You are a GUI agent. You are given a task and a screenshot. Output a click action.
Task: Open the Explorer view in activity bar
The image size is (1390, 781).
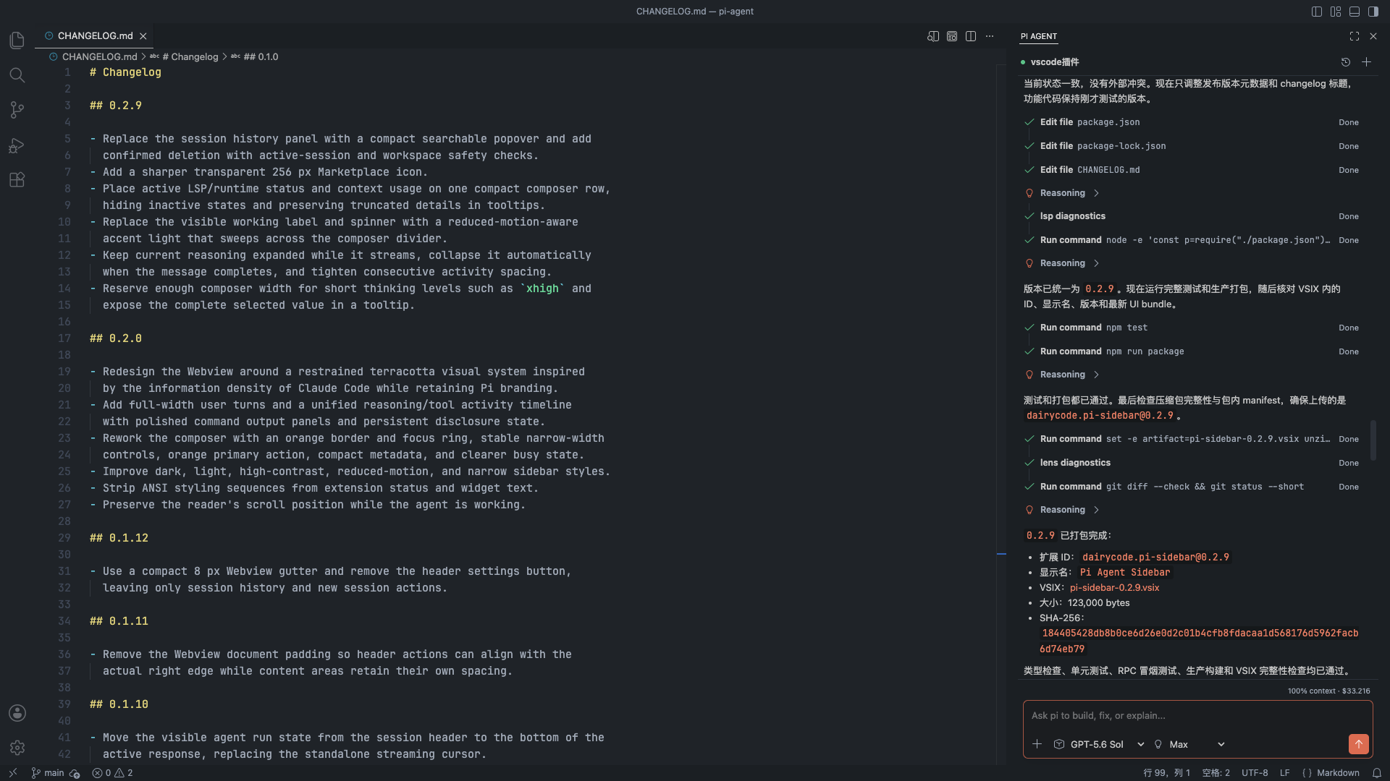(17, 40)
